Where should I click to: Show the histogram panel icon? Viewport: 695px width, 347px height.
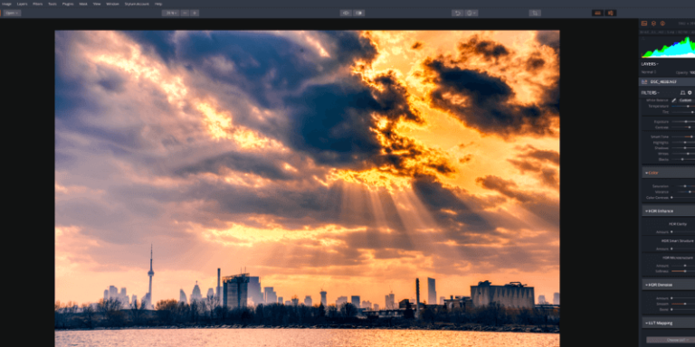point(644,23)
